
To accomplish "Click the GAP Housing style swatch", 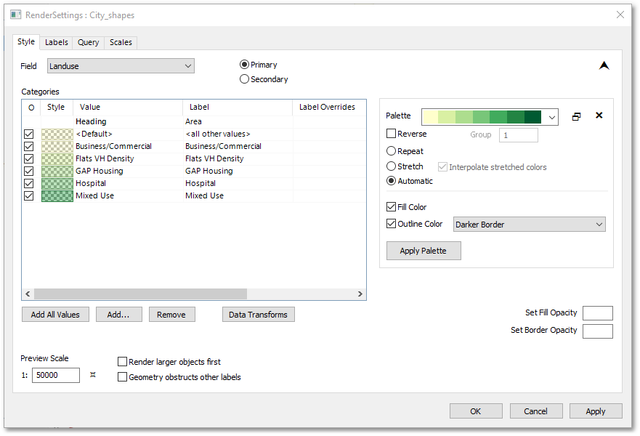I will coord(57,171).
